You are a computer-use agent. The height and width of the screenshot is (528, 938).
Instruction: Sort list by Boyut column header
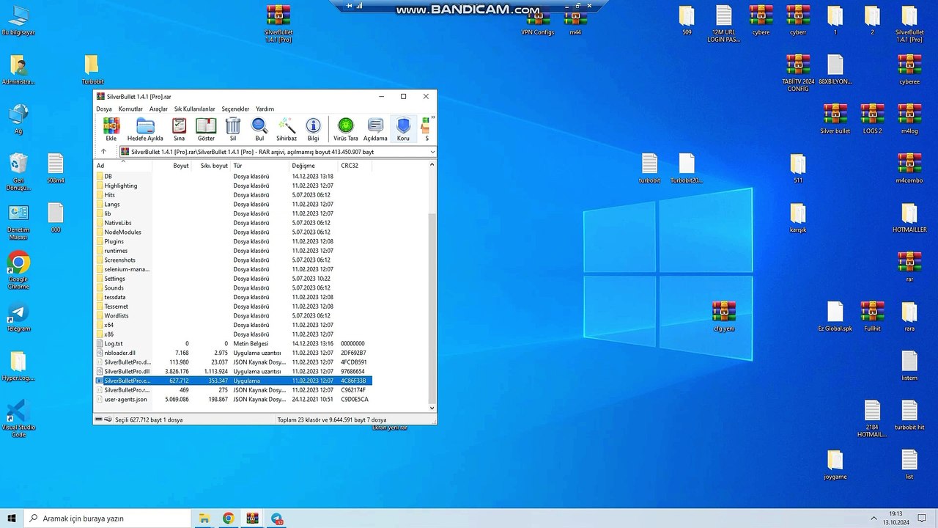coord(180,166)
